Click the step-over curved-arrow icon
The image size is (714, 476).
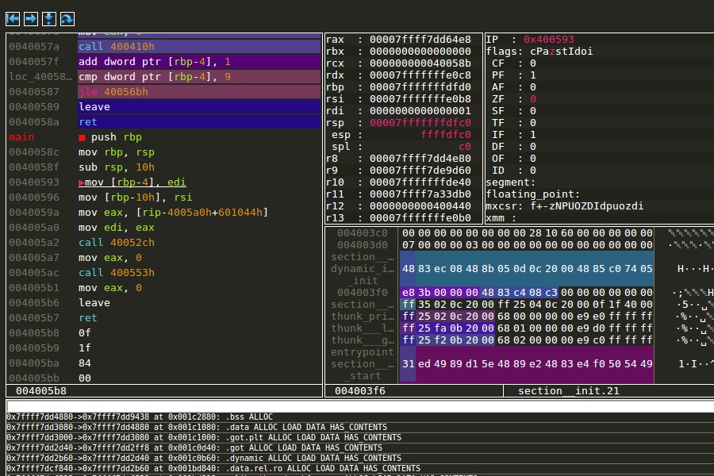tap(67, 19)
